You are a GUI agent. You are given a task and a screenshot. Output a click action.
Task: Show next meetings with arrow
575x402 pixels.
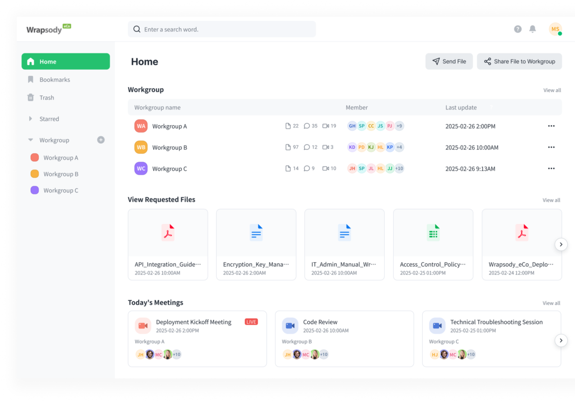tap(561, 340)
